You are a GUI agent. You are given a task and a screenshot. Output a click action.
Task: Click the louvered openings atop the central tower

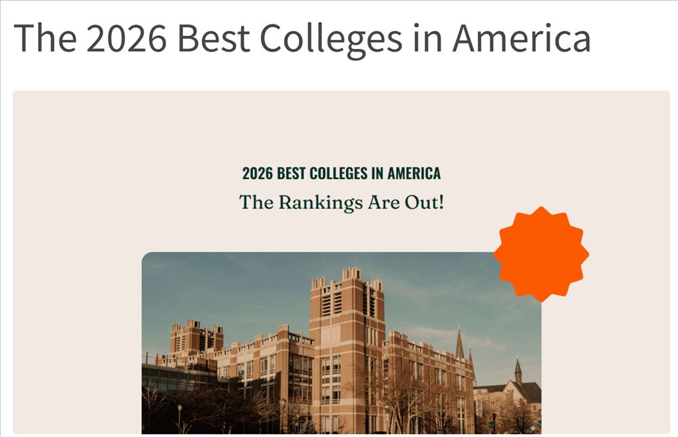(x=332, y=303)
